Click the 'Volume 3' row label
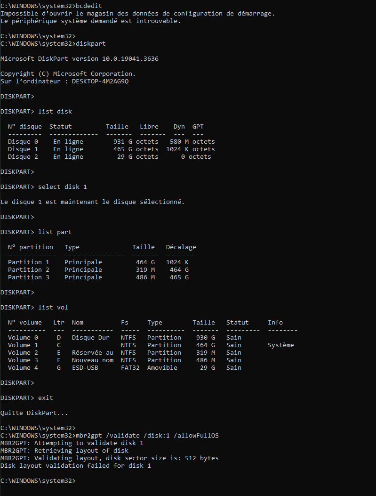This screenshot has width=376, height=496. [23, 360]
